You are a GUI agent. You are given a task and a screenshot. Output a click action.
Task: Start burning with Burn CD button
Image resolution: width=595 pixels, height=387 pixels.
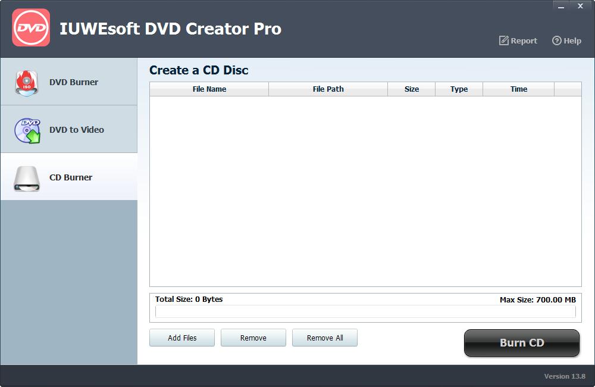click(522, 342)
